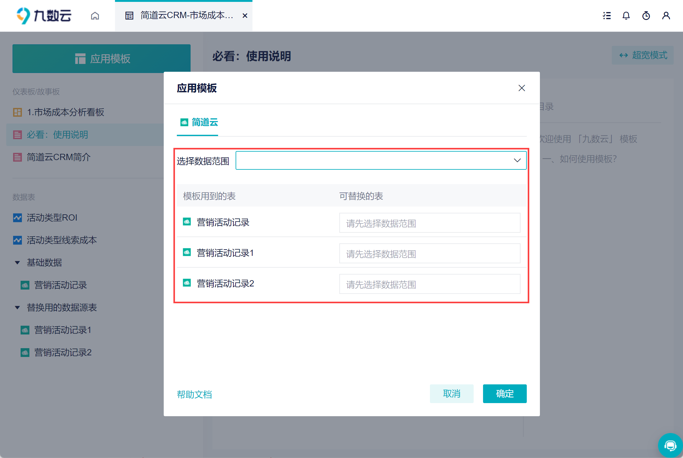Image resolution: width=683 pixels, height=458 pixels.
Task: Close the 应用模板 dialog with X
Action: click(521, 88)
